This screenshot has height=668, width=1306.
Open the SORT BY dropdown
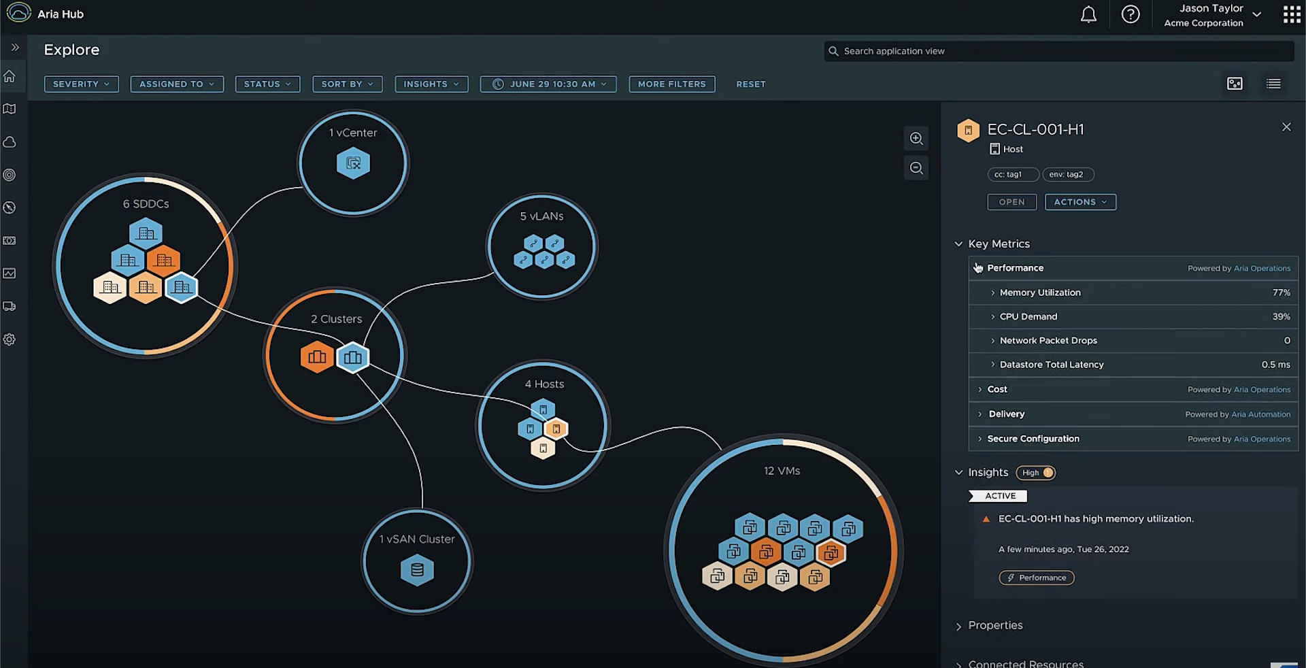[347, 84]
